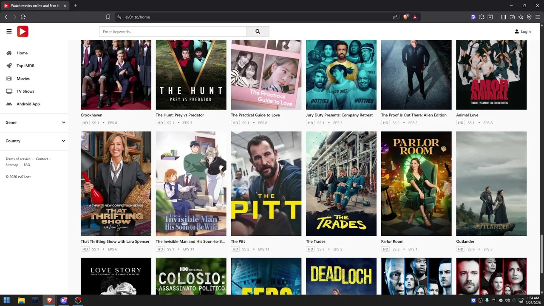Select the Movies menu item
544x306 pixels.
coord(23,79)
